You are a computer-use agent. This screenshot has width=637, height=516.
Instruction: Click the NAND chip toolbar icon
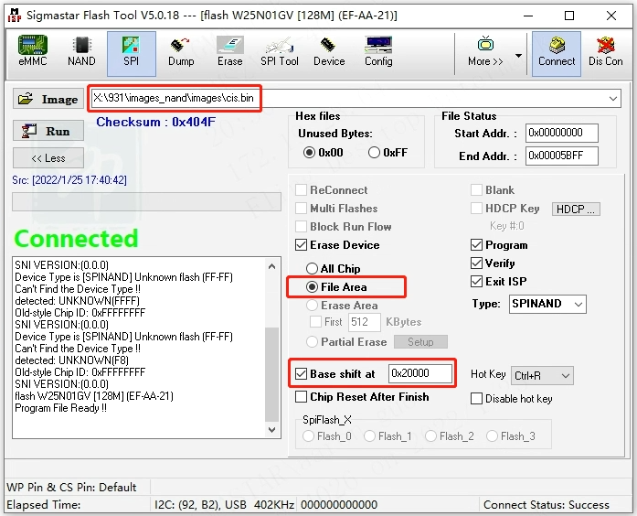click(81, 51)
